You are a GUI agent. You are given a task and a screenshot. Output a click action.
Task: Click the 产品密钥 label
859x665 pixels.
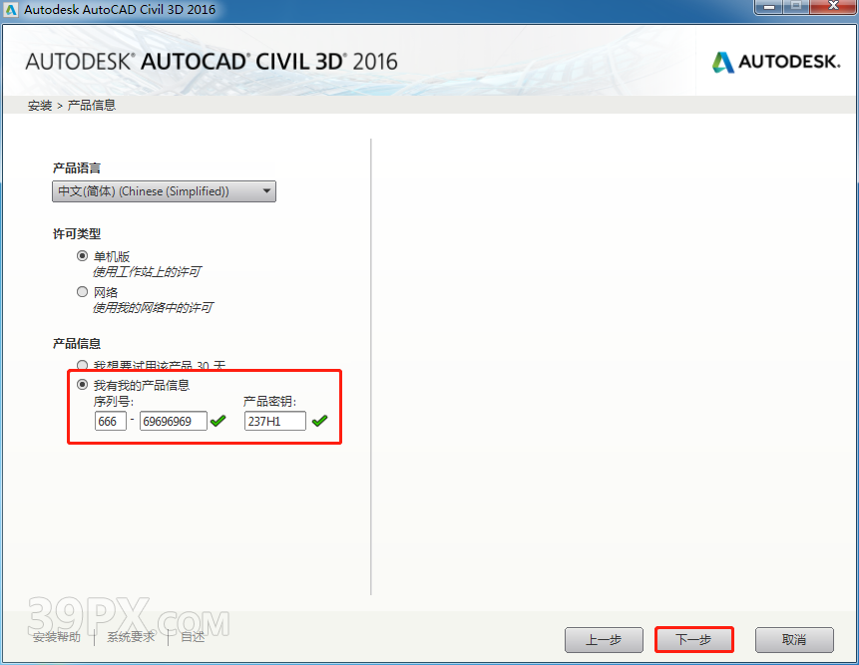269,402
